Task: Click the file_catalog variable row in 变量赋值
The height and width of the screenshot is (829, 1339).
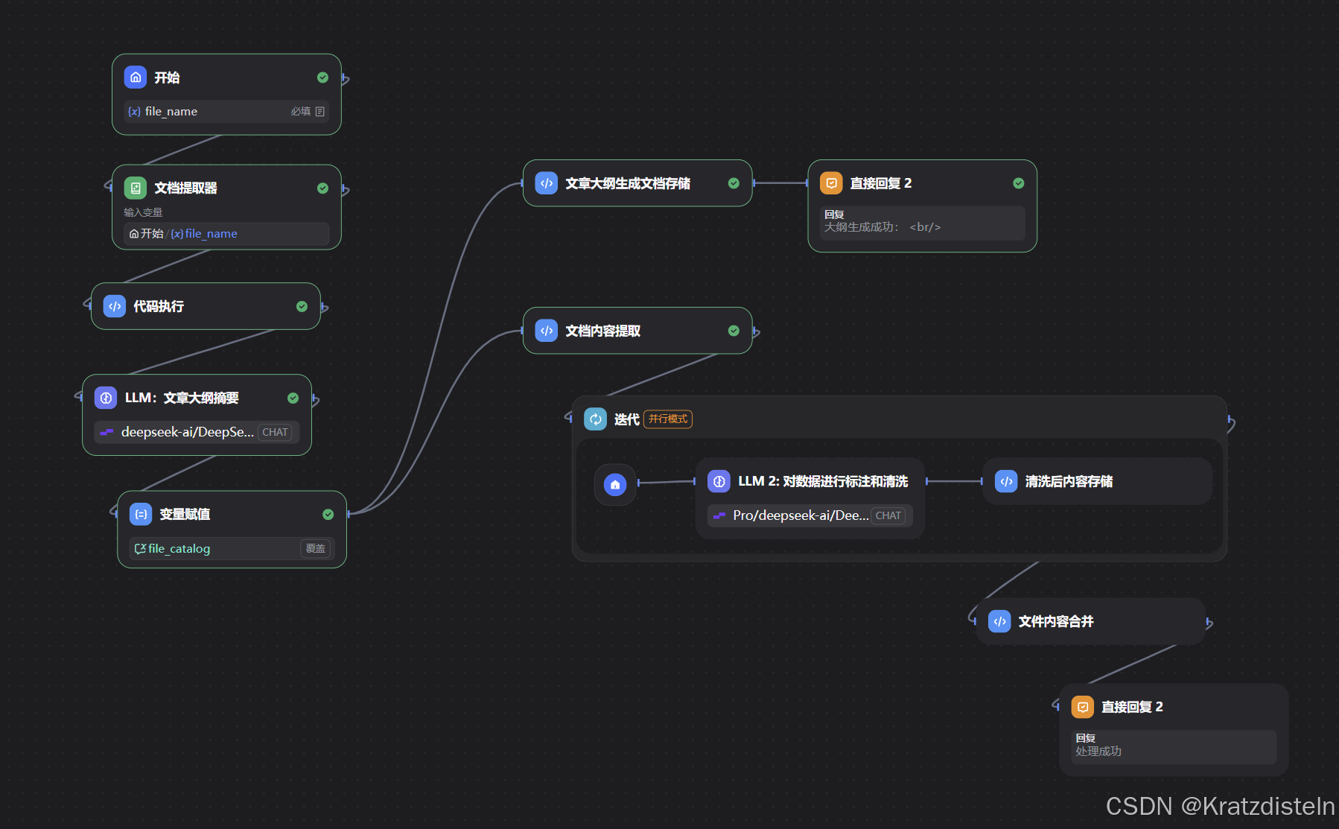Action: (232, 549)
